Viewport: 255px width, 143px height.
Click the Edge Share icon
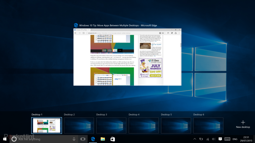(x=176, y=33)
